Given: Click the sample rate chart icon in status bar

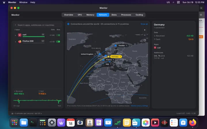Looking at the screenshot, I should (x=12, y=113).
